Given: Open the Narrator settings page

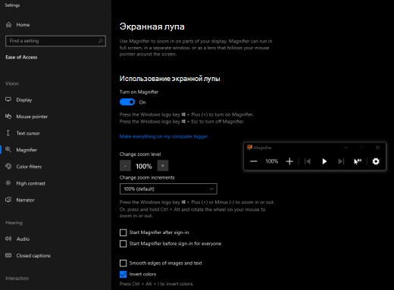Looking at the screenshot, I should (x=25, y=200).
